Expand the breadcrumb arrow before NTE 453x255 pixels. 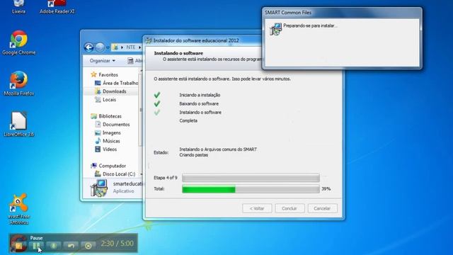point(122,47)
